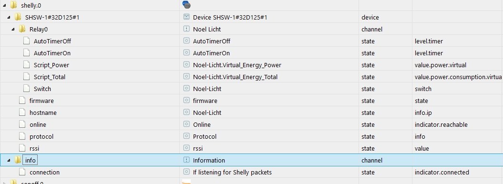Click the name cell Noel-Licht.Virtual_Energy_Total
503x184 pixels.
[235, 77]
